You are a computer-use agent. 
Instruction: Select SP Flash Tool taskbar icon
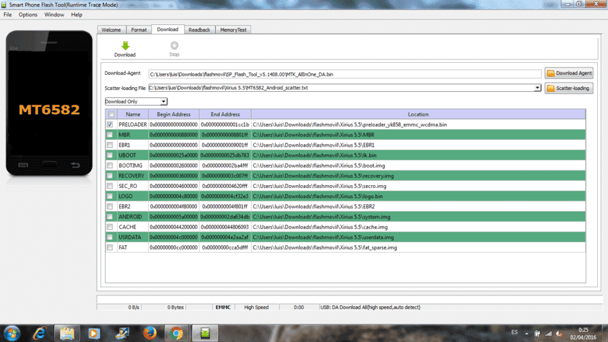pyautogui.click(x=205, y=333)
